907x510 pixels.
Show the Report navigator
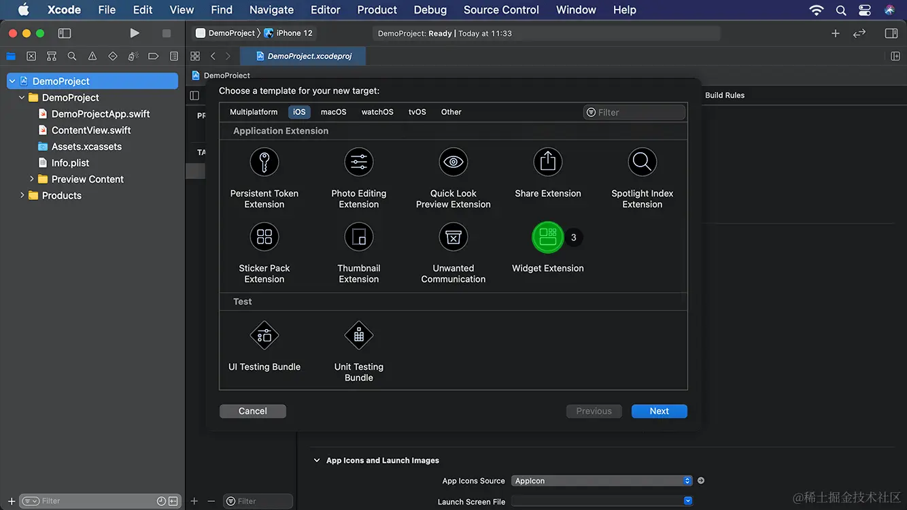(174, 56)
